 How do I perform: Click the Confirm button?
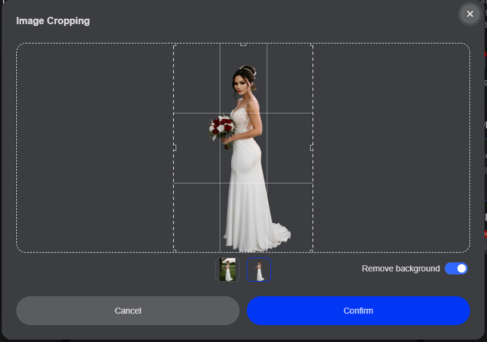tap(358, 311)
